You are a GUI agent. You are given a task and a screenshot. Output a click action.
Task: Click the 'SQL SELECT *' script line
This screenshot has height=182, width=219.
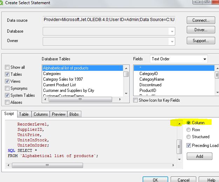point(22,150)
